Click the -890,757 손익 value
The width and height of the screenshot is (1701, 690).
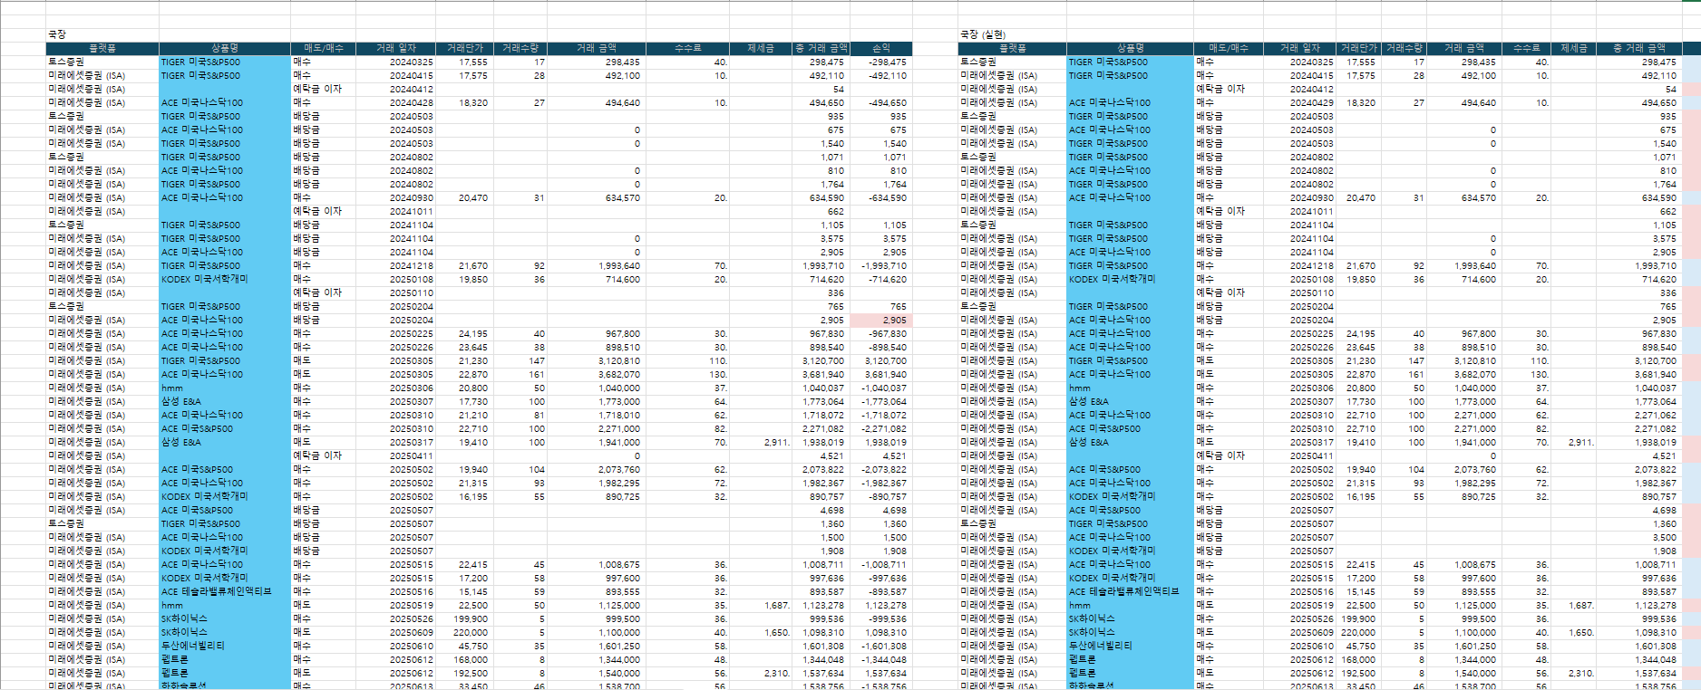[x=888, y=497]
